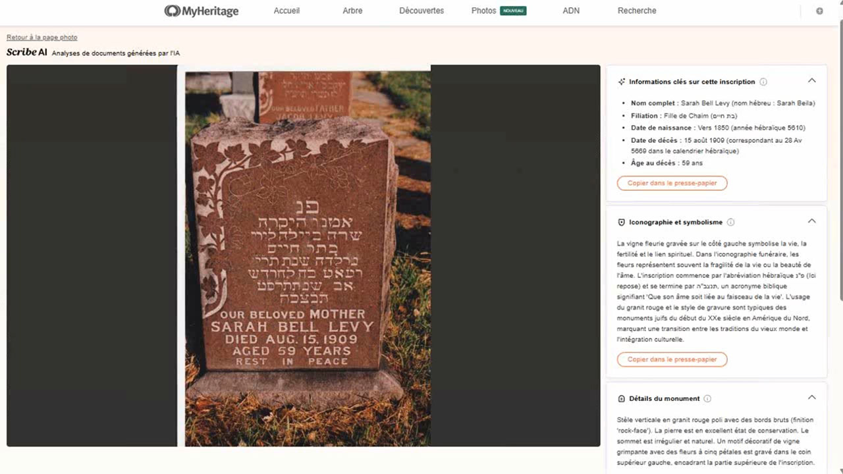Viewport: 843px width, 474px height.
Task: Click the MyHeritage logo
Action: tap(201, 11)
